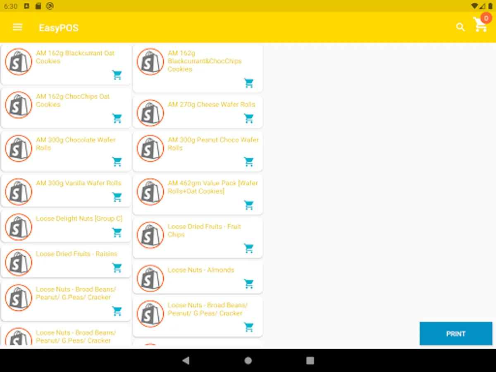Add AM 162g ChocChips Oat Cookies to cart
The height and width of the screenshot is (372, 496).
117,119
